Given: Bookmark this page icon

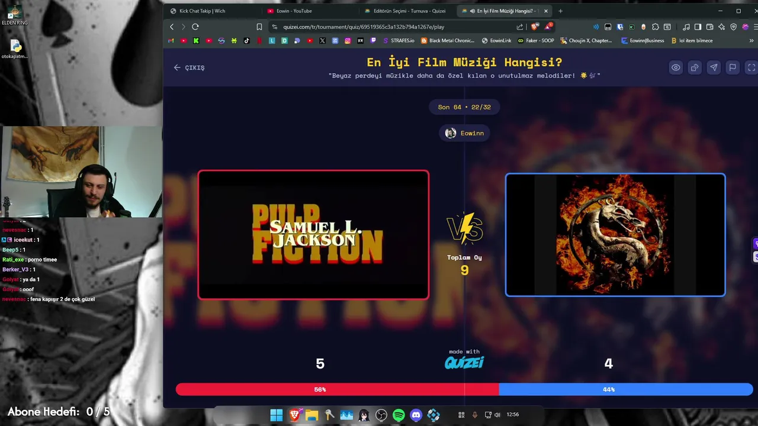Looking at the screenshot, I should [259, 27].
